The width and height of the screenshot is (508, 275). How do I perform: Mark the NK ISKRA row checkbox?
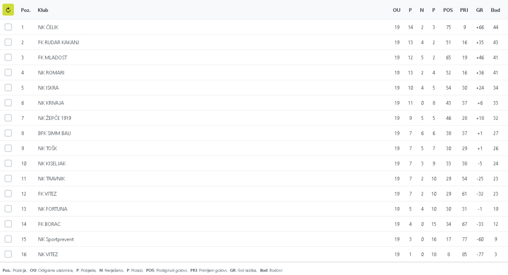(8, 88)
